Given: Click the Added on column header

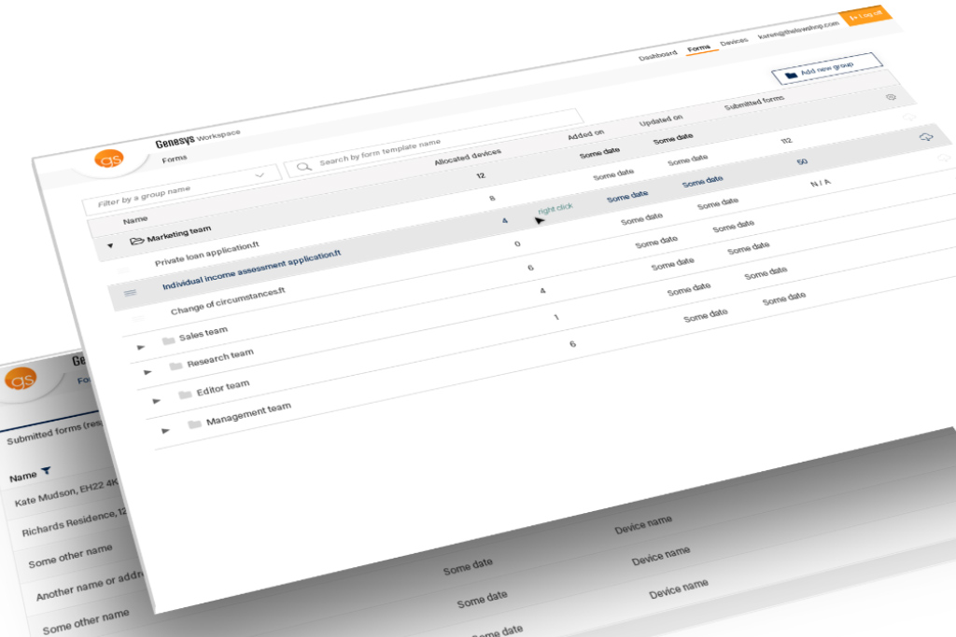Looking at the screenshot, I should click(586, 134).
